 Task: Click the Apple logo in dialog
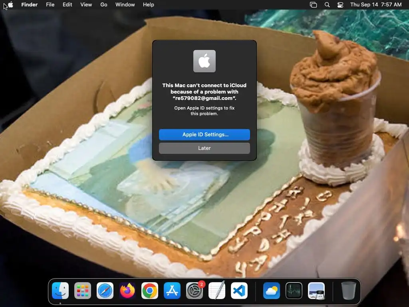pos(204,61)
